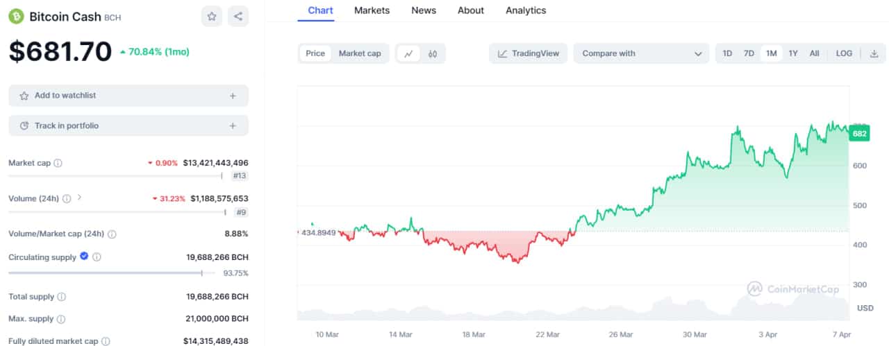This screenshot has width=889, height=346.
Task: Click the 21,000,000 BCH max supply value
Action: pos(217,319)
